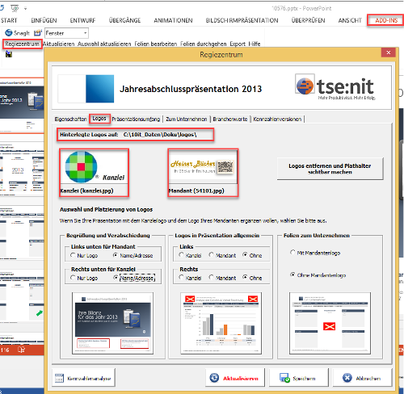
Task: Switch to the ÜBERGÄNGE ribbon tab
Action: pos(124,20)
